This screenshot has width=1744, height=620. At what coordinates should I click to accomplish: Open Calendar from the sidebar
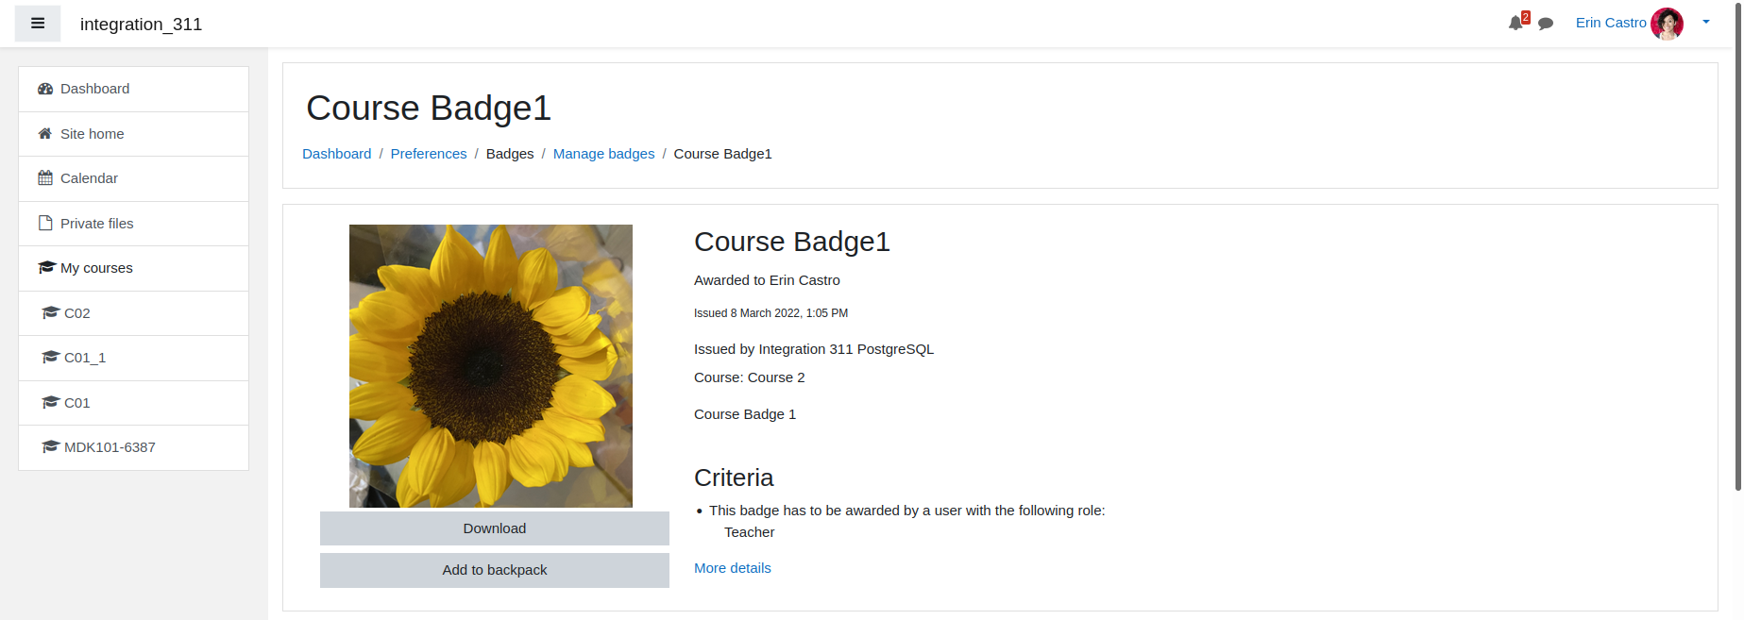[133, 178]
